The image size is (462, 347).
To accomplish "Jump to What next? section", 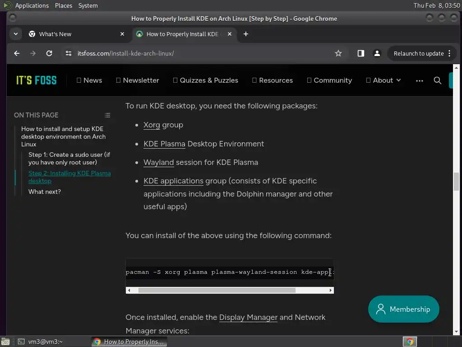I will (45, 192).
